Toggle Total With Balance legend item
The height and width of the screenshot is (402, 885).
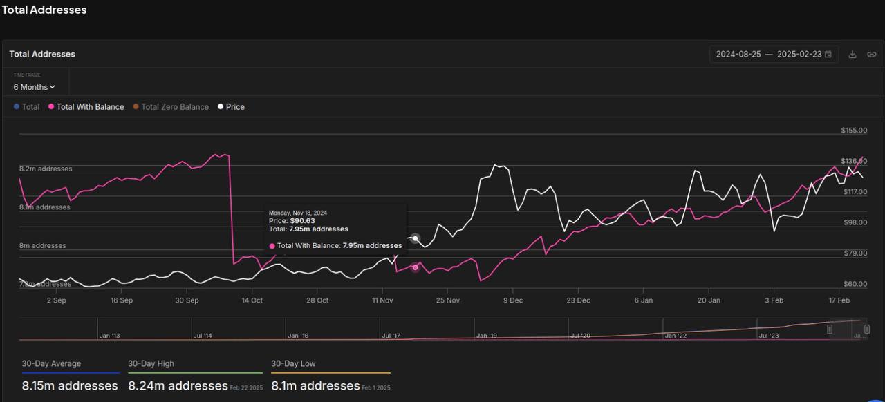[x=86, y=107]
